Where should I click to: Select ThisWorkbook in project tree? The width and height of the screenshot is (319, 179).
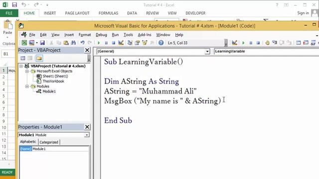pos(53,81)
